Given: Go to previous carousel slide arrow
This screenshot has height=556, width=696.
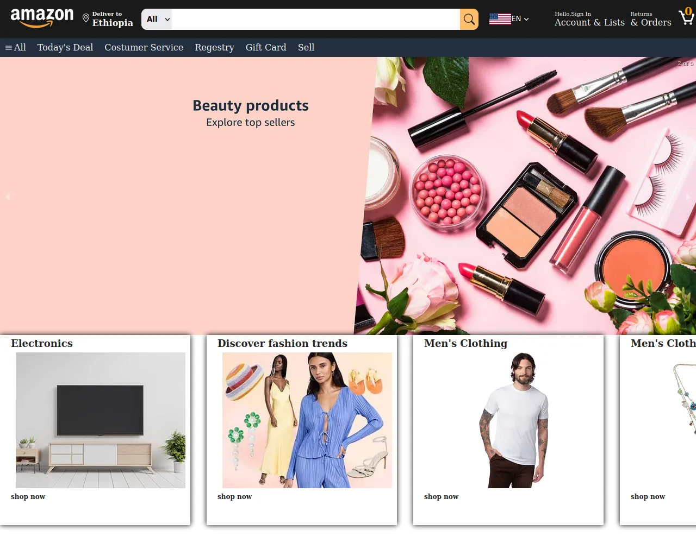Looking at the screenshot, I should (8, 197).
